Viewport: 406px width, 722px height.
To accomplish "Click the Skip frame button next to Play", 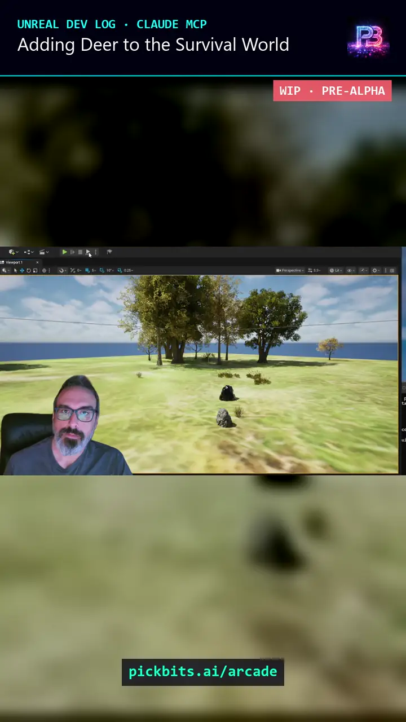I will tap(72, 252).
